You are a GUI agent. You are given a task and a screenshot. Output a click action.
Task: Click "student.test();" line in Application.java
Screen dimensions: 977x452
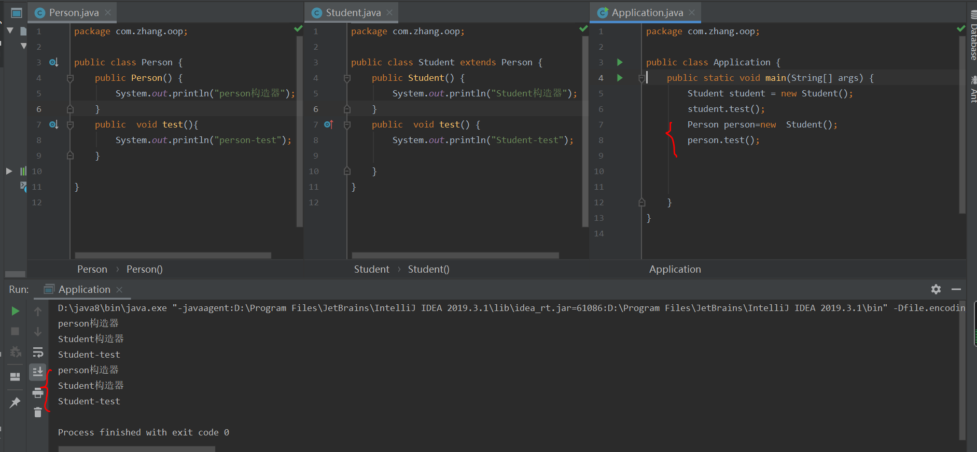pyautogui.click(x=726, y=109)
